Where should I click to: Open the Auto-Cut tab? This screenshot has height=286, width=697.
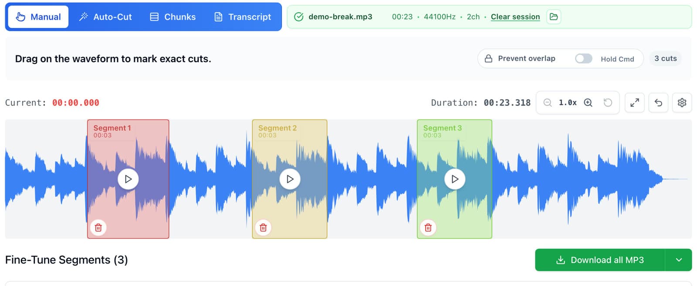pos(105,17)
